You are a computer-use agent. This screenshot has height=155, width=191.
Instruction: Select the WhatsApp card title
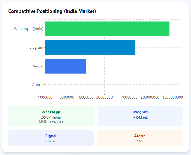[51, 112]
